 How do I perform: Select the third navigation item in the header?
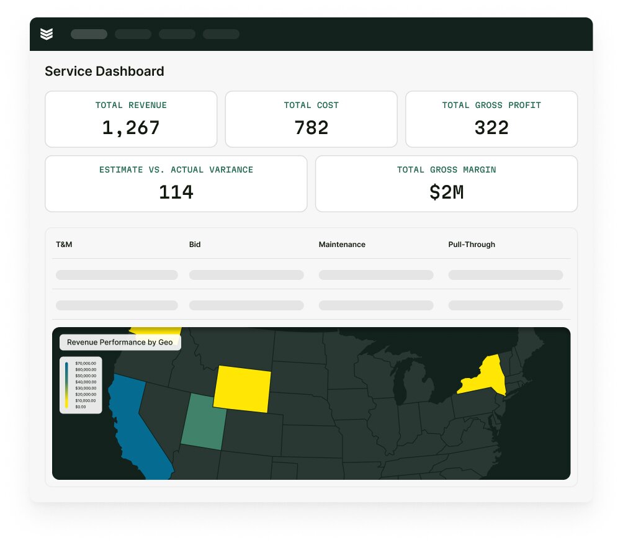[x=177, y=34]
